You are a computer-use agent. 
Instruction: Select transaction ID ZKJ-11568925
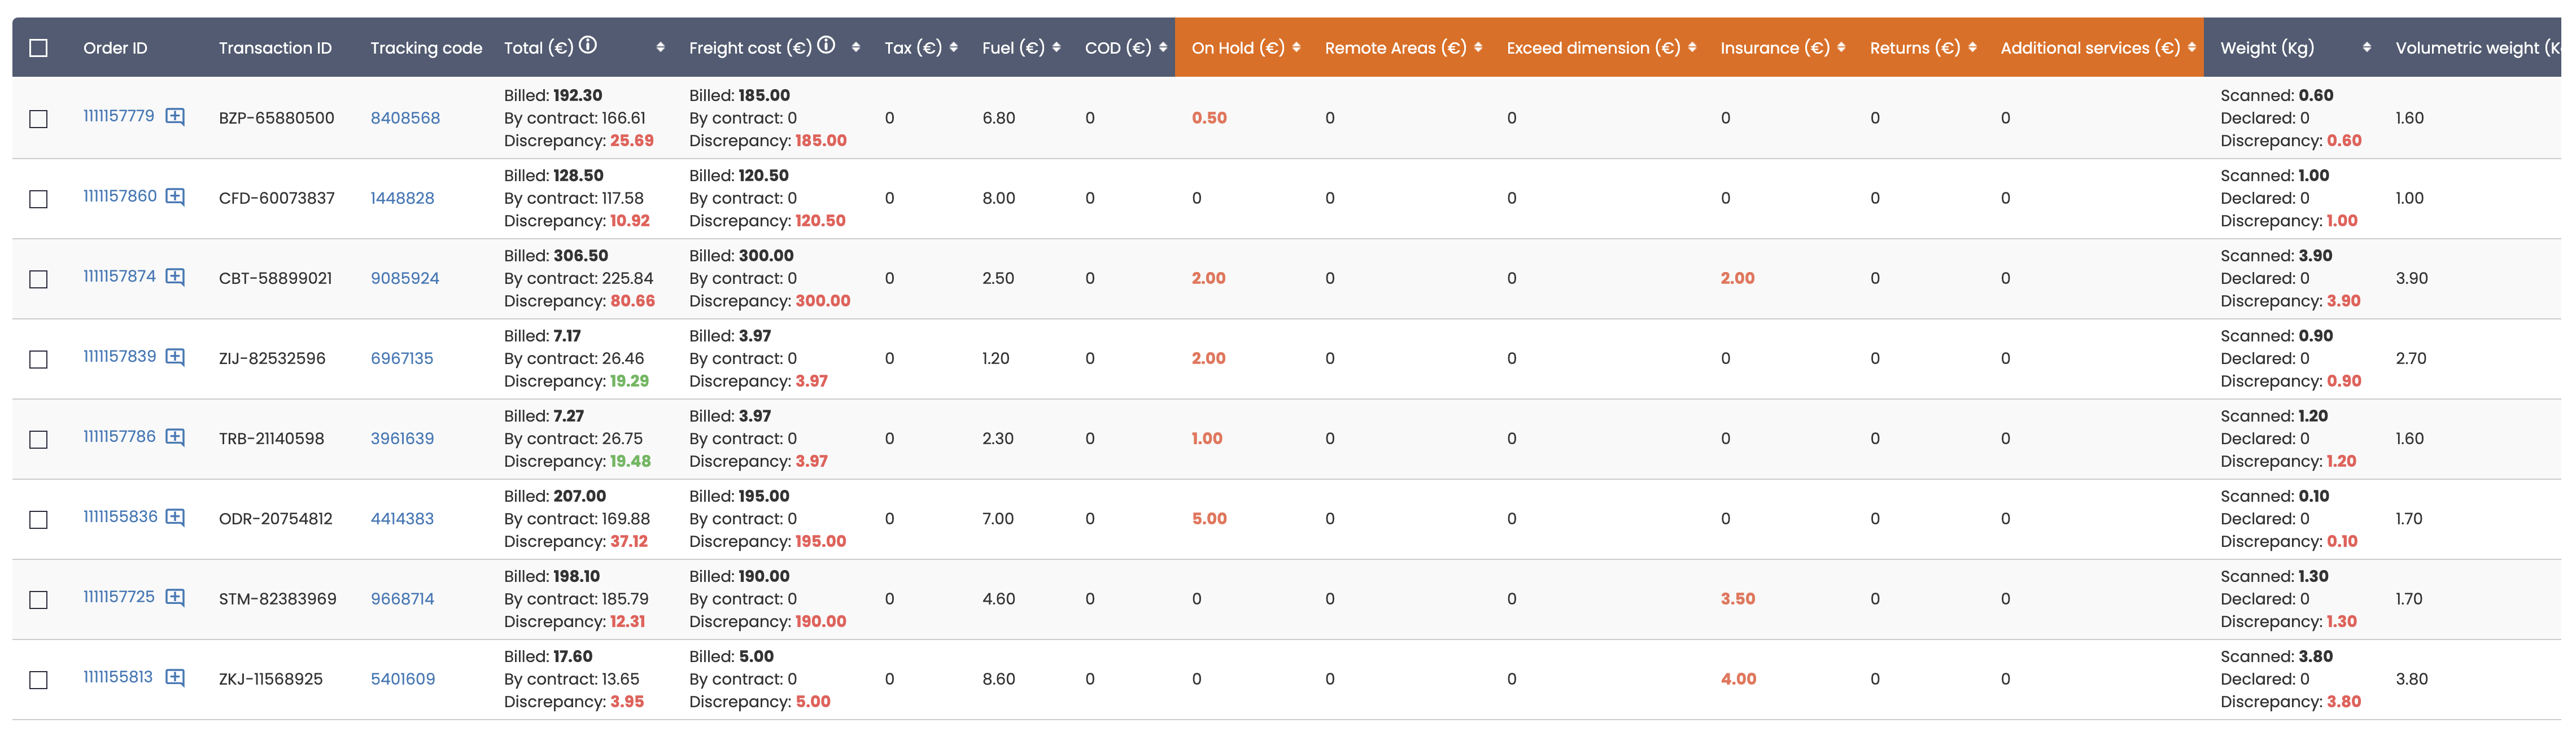point(270,679)
